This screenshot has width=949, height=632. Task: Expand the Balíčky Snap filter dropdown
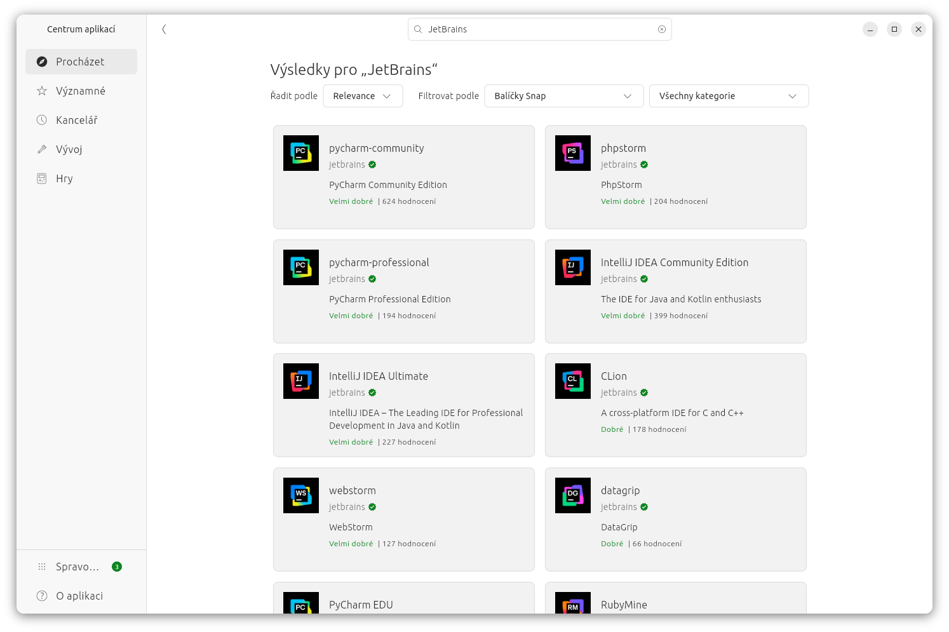tap(563, 96)
